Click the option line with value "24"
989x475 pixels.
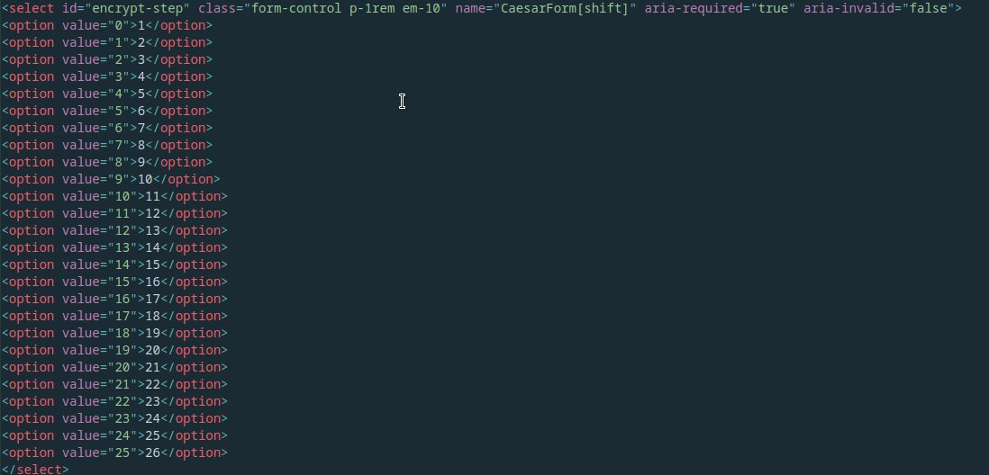(114, 435)
